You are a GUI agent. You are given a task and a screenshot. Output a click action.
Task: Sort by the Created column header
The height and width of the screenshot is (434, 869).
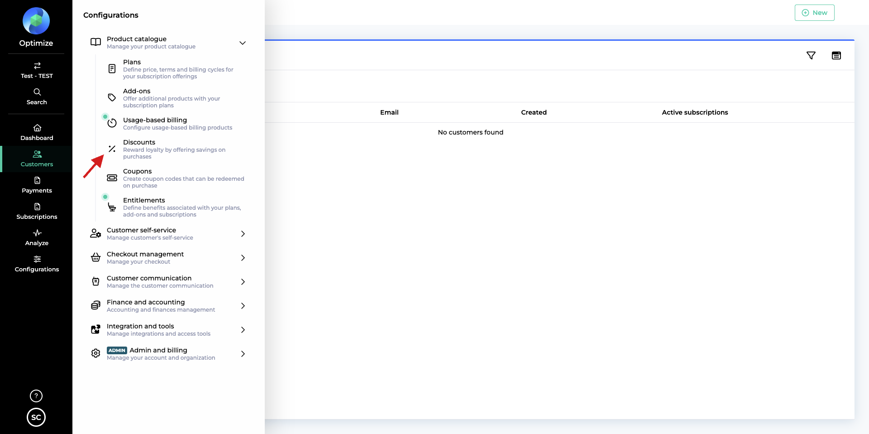(534, 112)
